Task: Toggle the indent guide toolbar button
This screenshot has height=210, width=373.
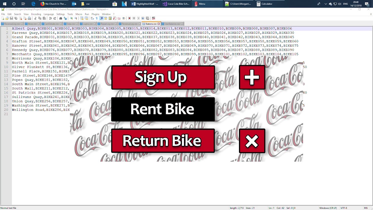Action: (101, 18)
